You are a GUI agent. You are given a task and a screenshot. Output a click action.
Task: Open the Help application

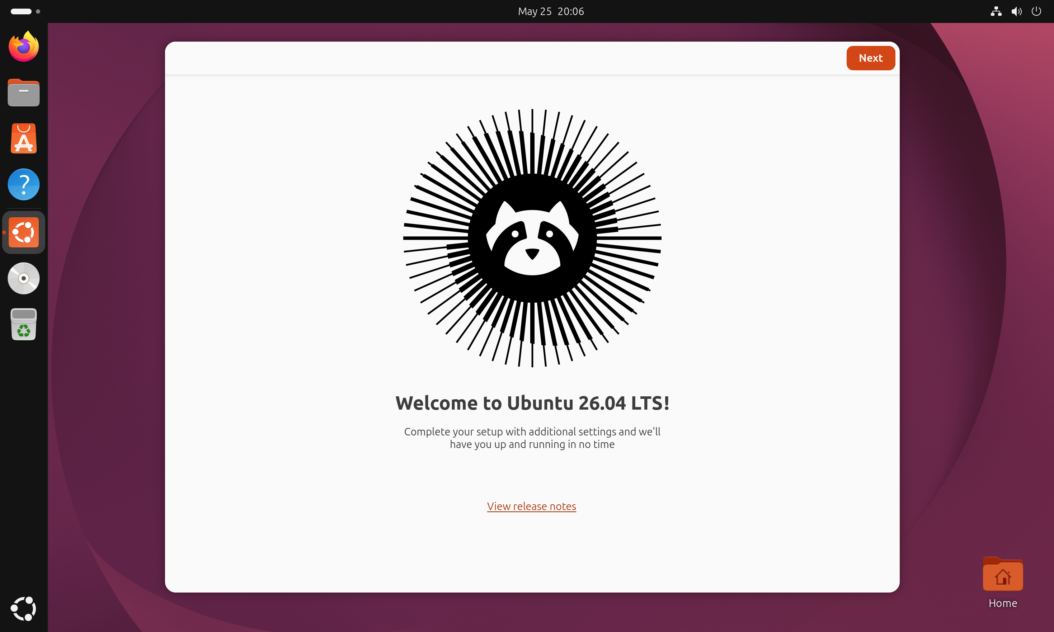point(24,184)
